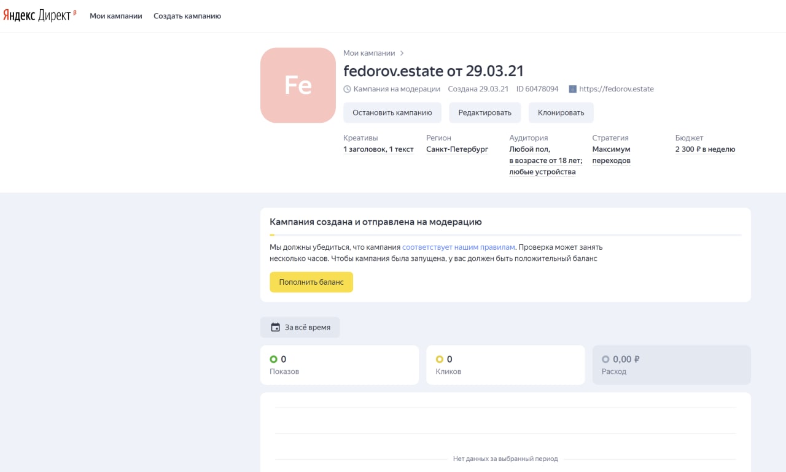Viewport: 786px width, 472px height.
Task: Click the calendar icon in "За всё время"
Action: [276, 327]
